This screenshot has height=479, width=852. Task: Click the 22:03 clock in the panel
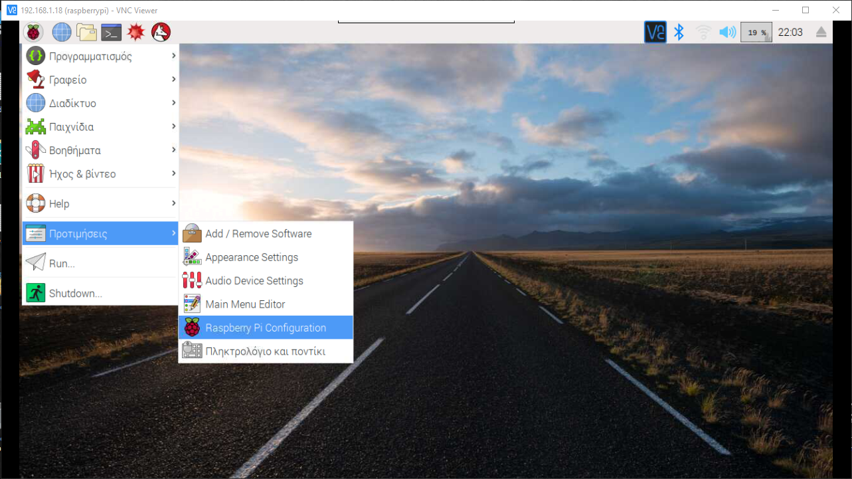[x=790, y=32]
